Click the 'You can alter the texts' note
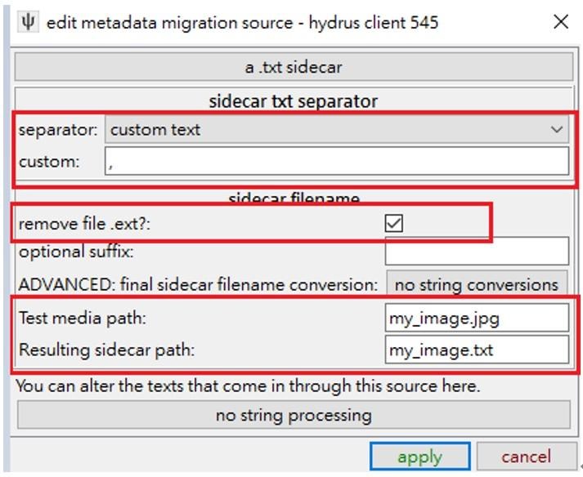The width and height of the screenshot is (583, 477). coord(249,386)
